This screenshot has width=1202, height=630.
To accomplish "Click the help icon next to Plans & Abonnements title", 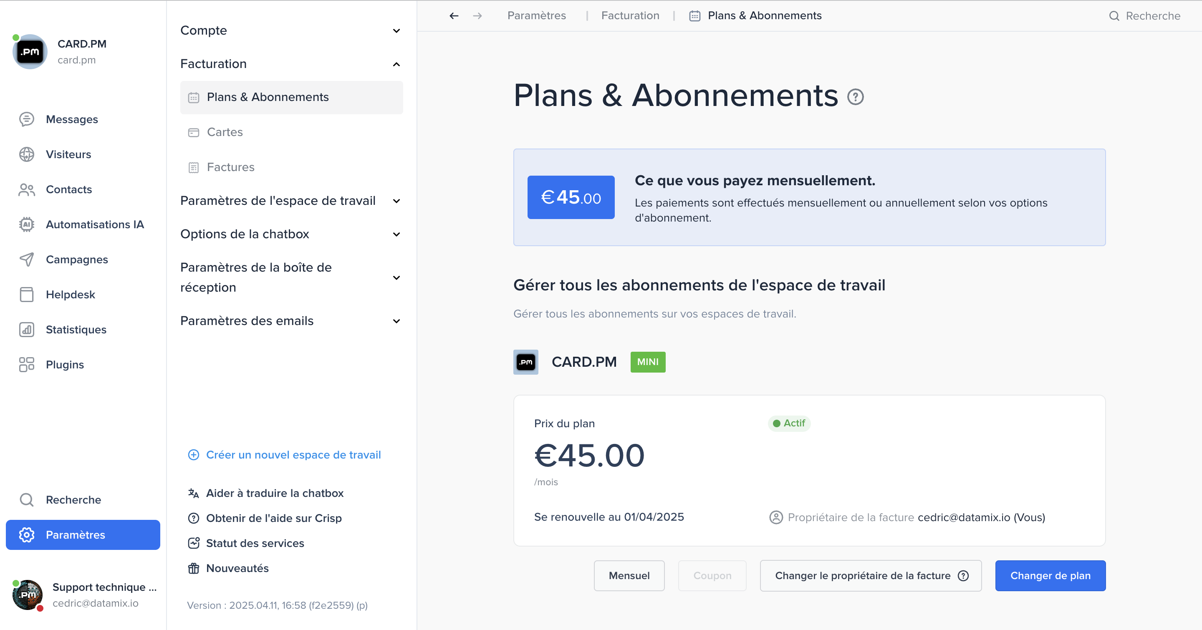I will click(x=855, y=97).
